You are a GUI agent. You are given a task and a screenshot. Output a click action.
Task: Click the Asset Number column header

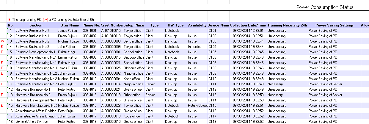(112, 25)
